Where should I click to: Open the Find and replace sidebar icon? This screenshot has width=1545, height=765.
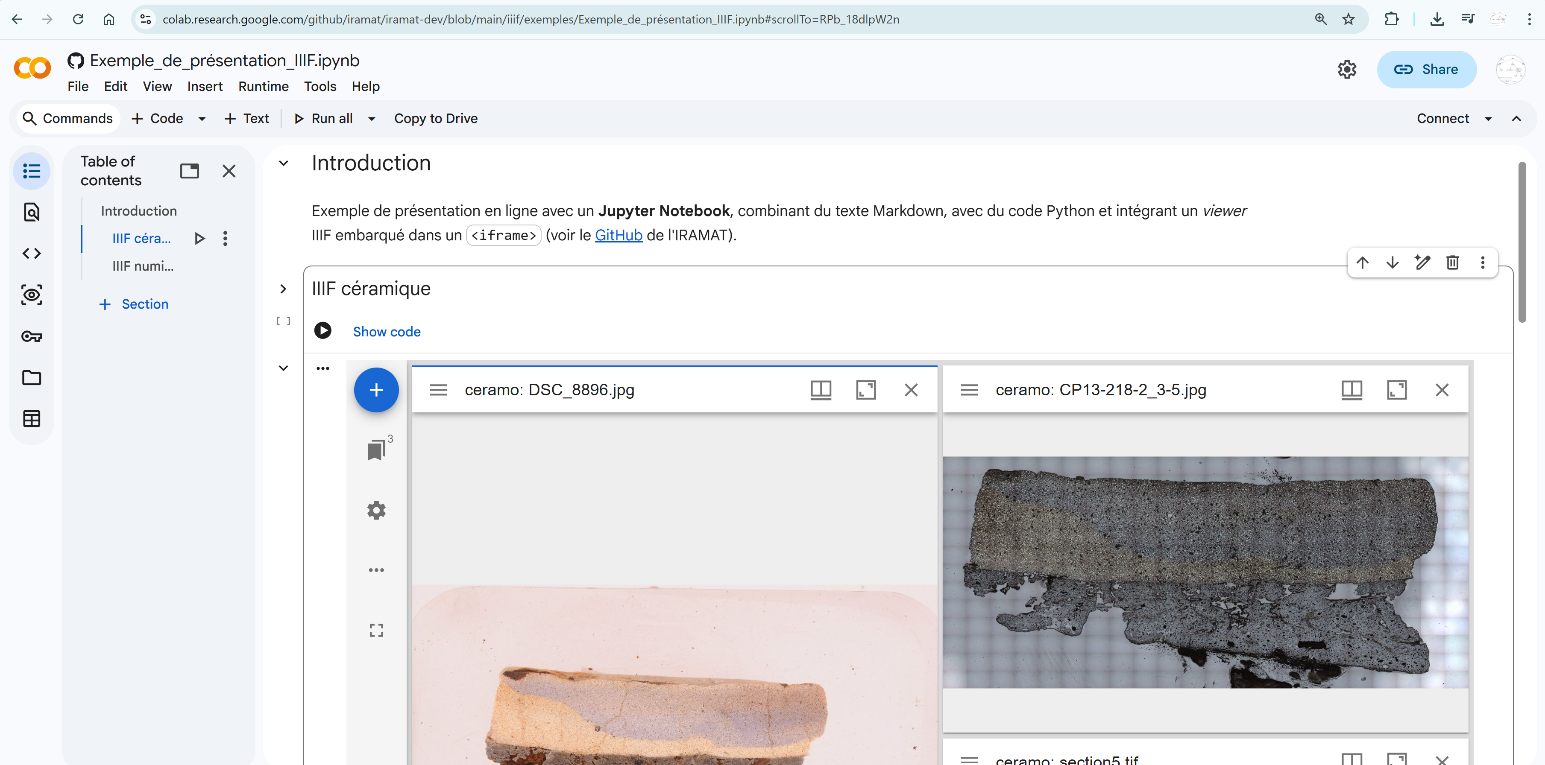click(31, 212)
